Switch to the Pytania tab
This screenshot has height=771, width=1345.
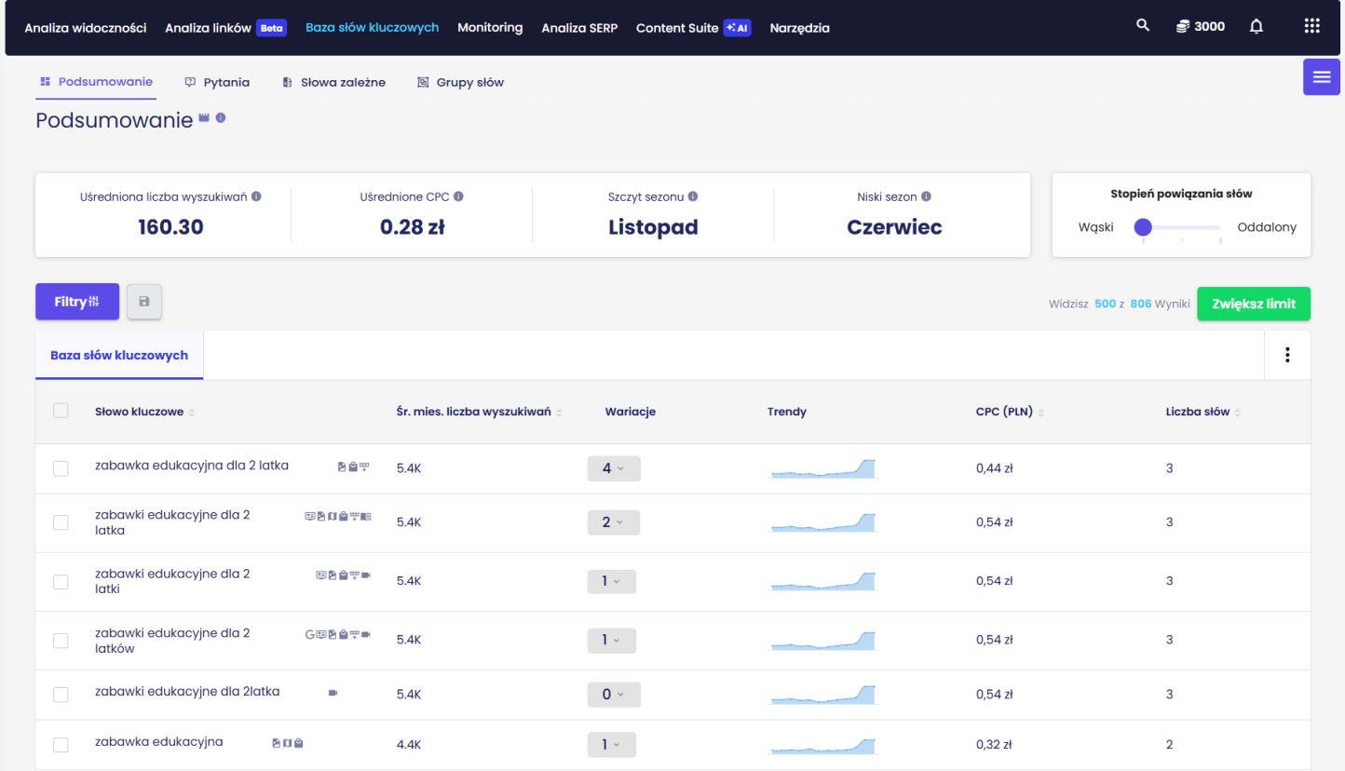coord(217,82)
